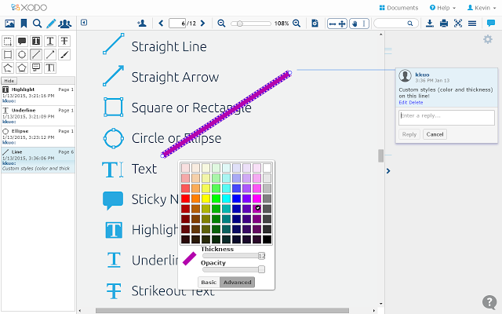Image resolution: width=502 pixels, height=314 pixels.
Task: Enable fit-to-page mode
Action: click(x=342, y=24)
